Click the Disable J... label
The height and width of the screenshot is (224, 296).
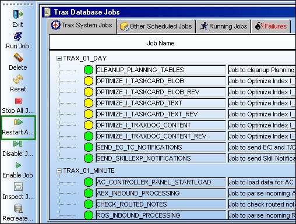click(x=17, y=154)
